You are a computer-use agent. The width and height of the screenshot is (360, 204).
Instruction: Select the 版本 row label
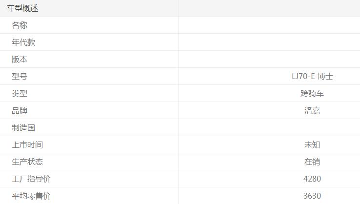click(x=20, y=60)
